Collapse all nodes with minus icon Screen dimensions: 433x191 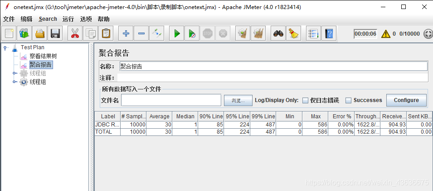(141, 33)
